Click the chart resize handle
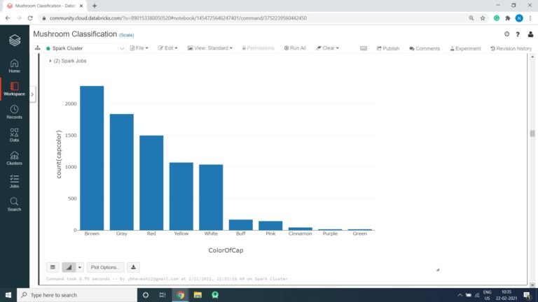 pyautogui.click(x=438, y=270)
